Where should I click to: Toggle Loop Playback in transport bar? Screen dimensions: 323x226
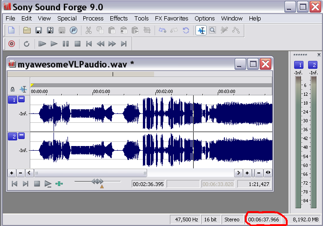[27, 44]
